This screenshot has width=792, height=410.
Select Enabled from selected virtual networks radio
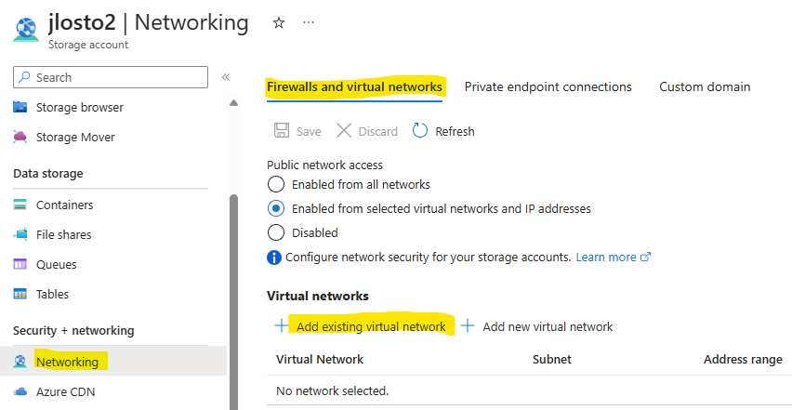point(276,208)
